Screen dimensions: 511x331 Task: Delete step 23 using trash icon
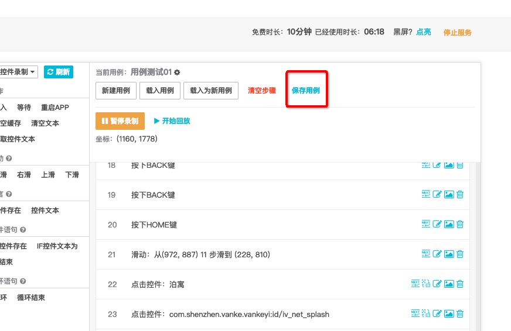[460, 313]
